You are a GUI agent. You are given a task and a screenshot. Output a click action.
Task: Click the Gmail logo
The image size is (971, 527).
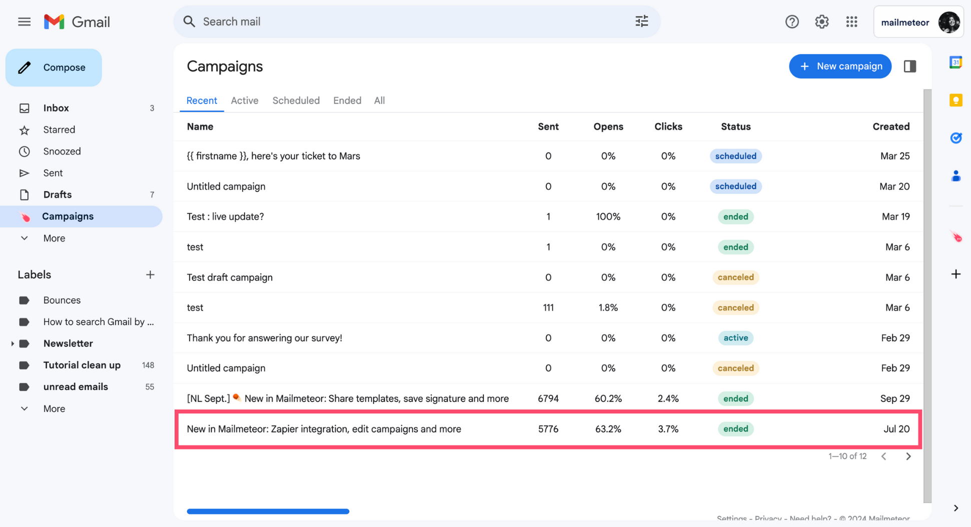(x=77, y=21)
